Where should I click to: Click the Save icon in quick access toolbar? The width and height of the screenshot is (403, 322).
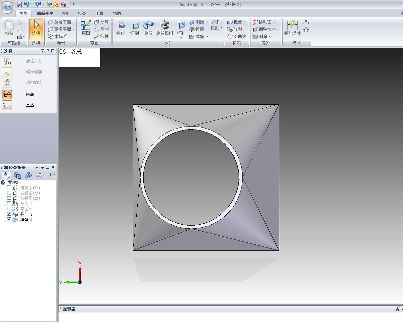coord(20,4)
